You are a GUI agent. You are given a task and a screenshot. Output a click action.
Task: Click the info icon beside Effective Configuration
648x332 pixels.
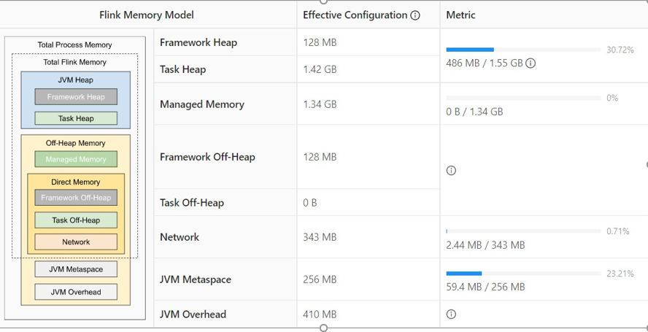[x=415, y=15]
